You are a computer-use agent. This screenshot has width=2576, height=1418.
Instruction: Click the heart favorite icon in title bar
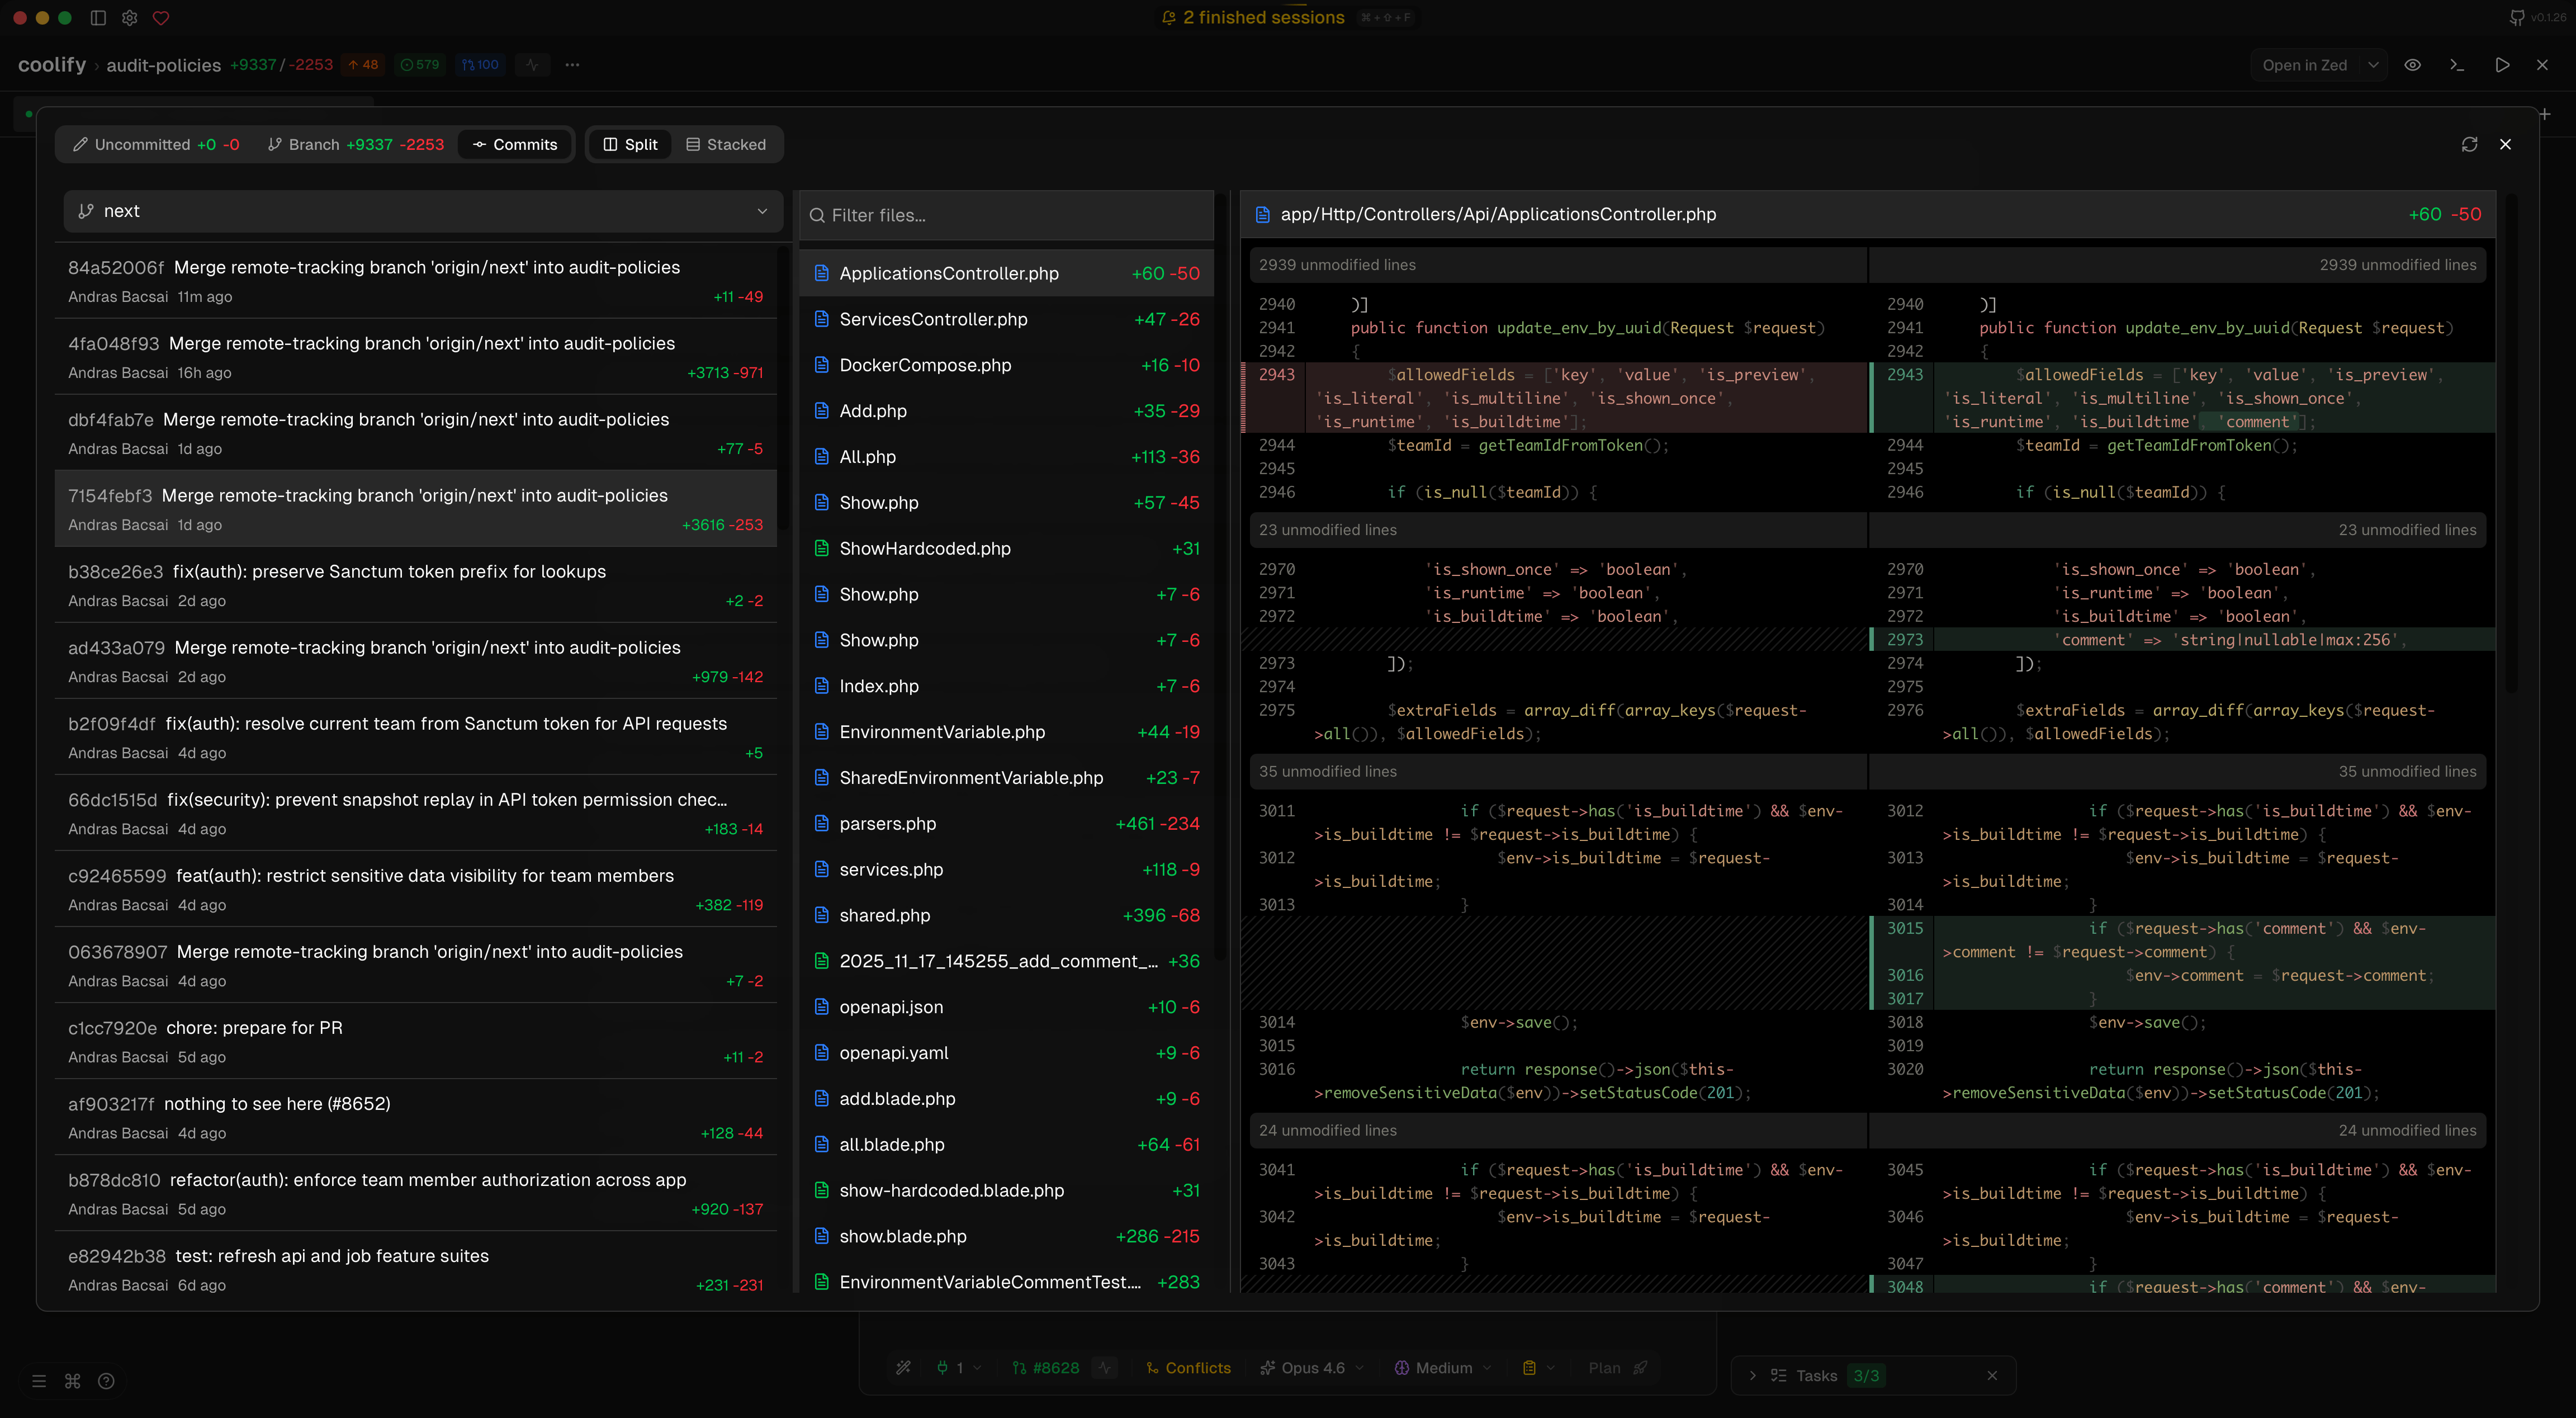point(162,17)
